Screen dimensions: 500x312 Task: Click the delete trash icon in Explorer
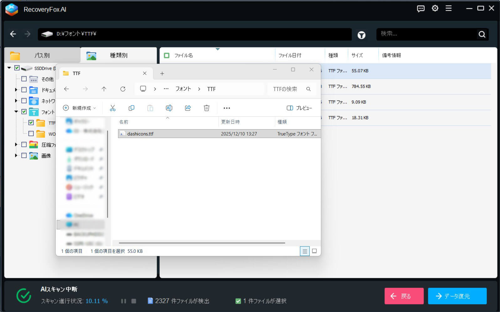(x=207, y=108)
